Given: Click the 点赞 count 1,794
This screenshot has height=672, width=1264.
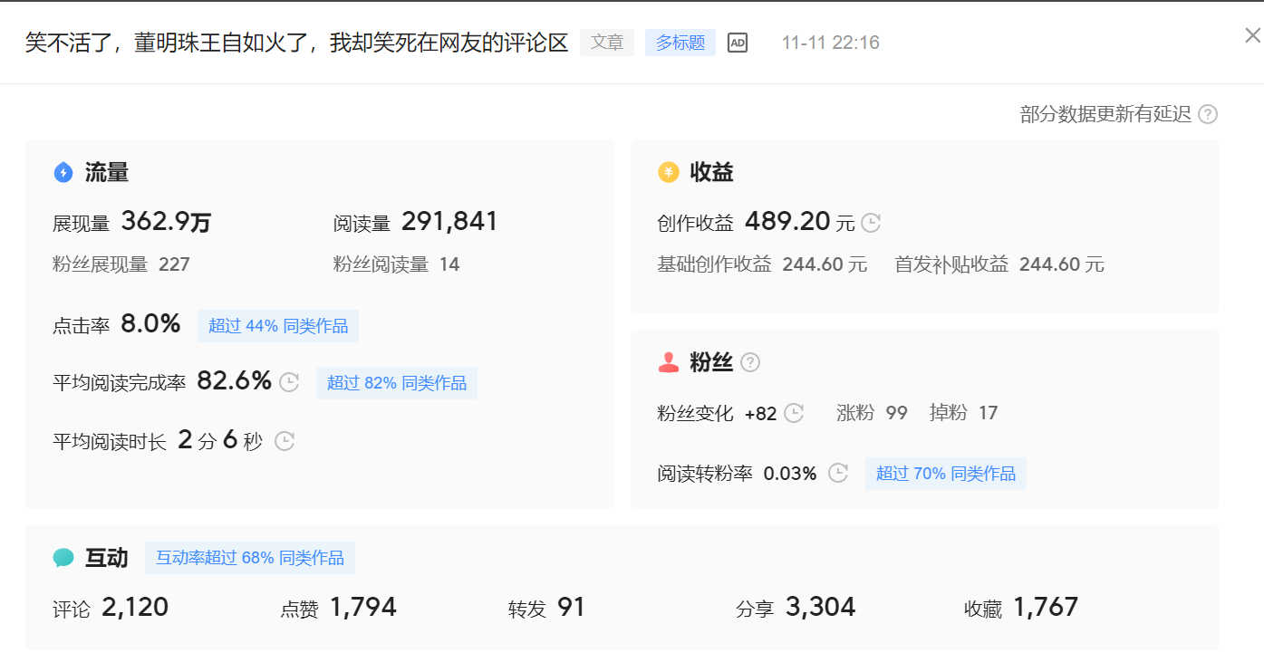Looking at the screenshot, I should click(363, 607).
